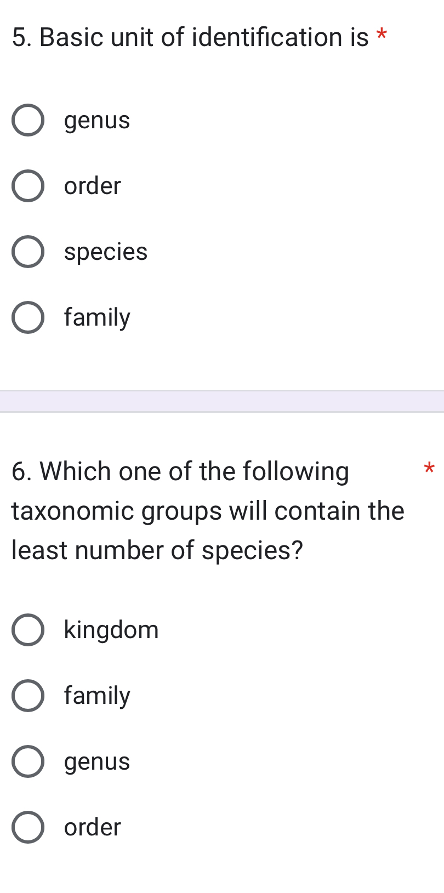Tap the 'genus' option label in question 6
Image resolution: width=444 pixels, height=893 pixels.
97,761
